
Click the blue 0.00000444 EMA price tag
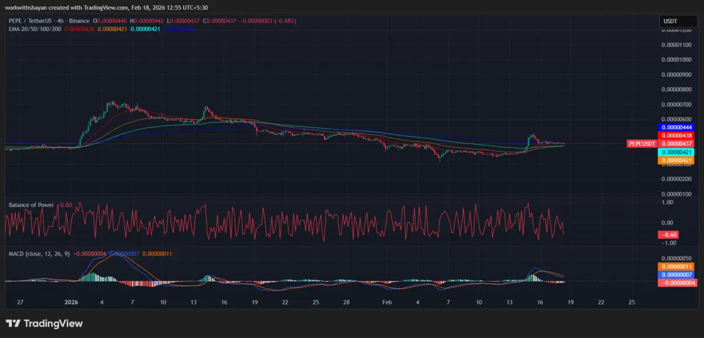coord(677,127)
